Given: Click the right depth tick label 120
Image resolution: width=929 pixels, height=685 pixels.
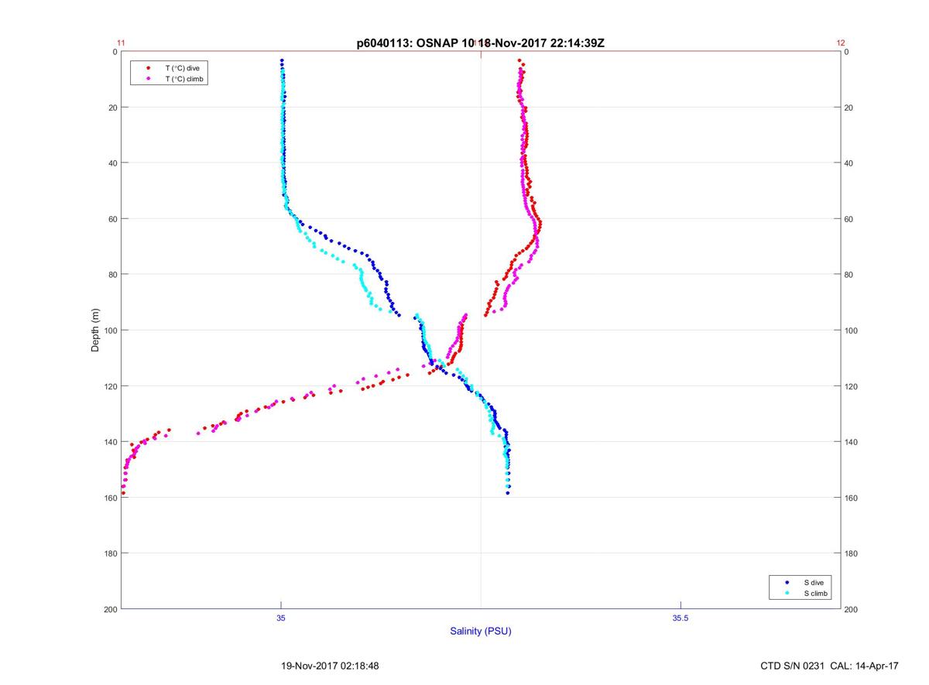Looking at the screenshot, I should click(850, 386).
